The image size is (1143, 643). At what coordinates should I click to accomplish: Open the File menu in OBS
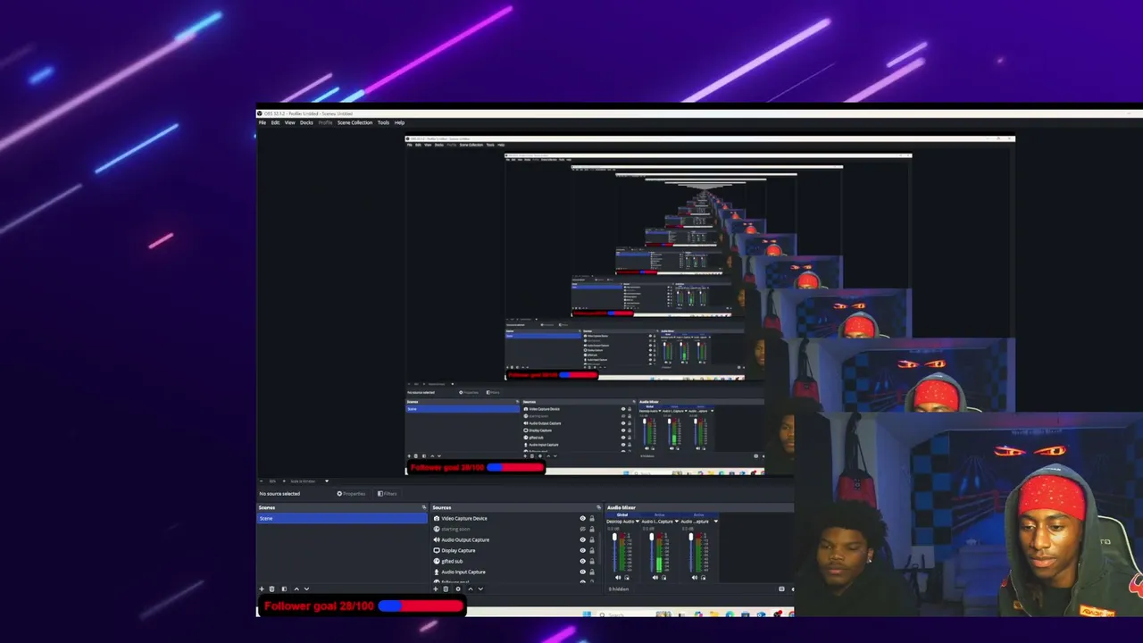coord(263,122)
